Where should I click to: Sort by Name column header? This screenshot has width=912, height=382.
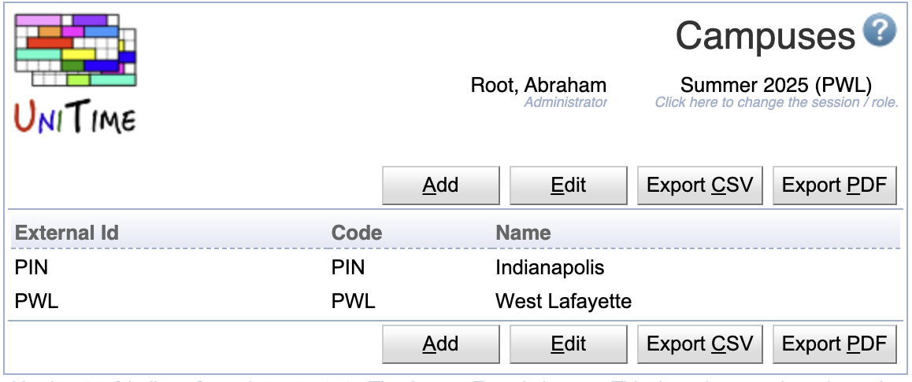click(x=523, y=233)
